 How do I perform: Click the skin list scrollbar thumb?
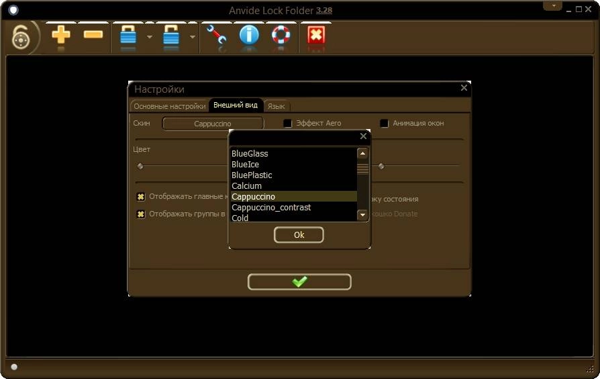coord(362,169)
